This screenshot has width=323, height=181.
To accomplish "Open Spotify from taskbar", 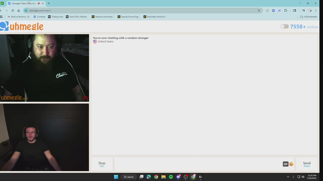I will [171, 177].
